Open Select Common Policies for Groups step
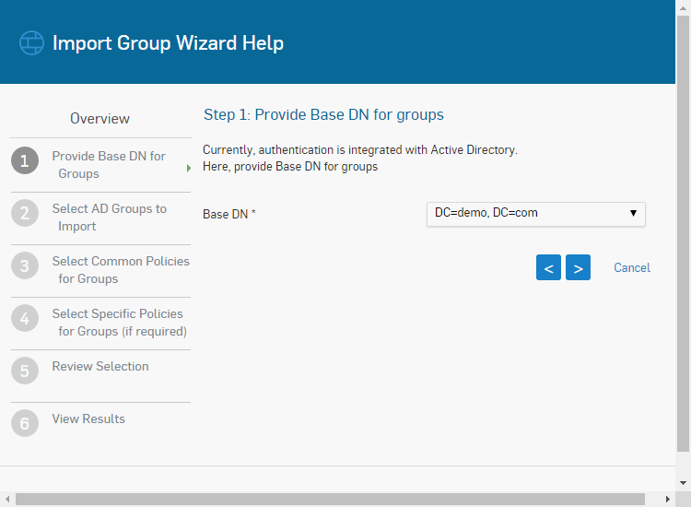 pos(121,270)
